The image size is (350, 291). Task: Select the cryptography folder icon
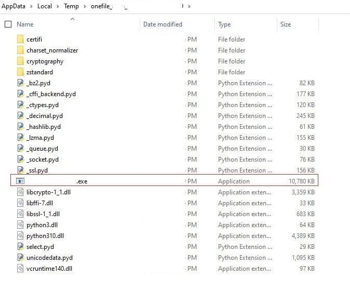pyautogui.click(x=20, y=61)
